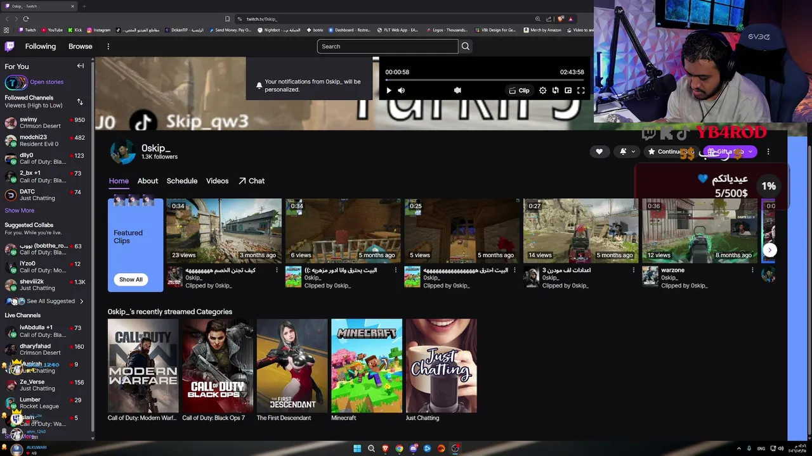Screen dimensions: 812x456
Task: Click the bookmark icon in address bar
Action: point(227,19)
